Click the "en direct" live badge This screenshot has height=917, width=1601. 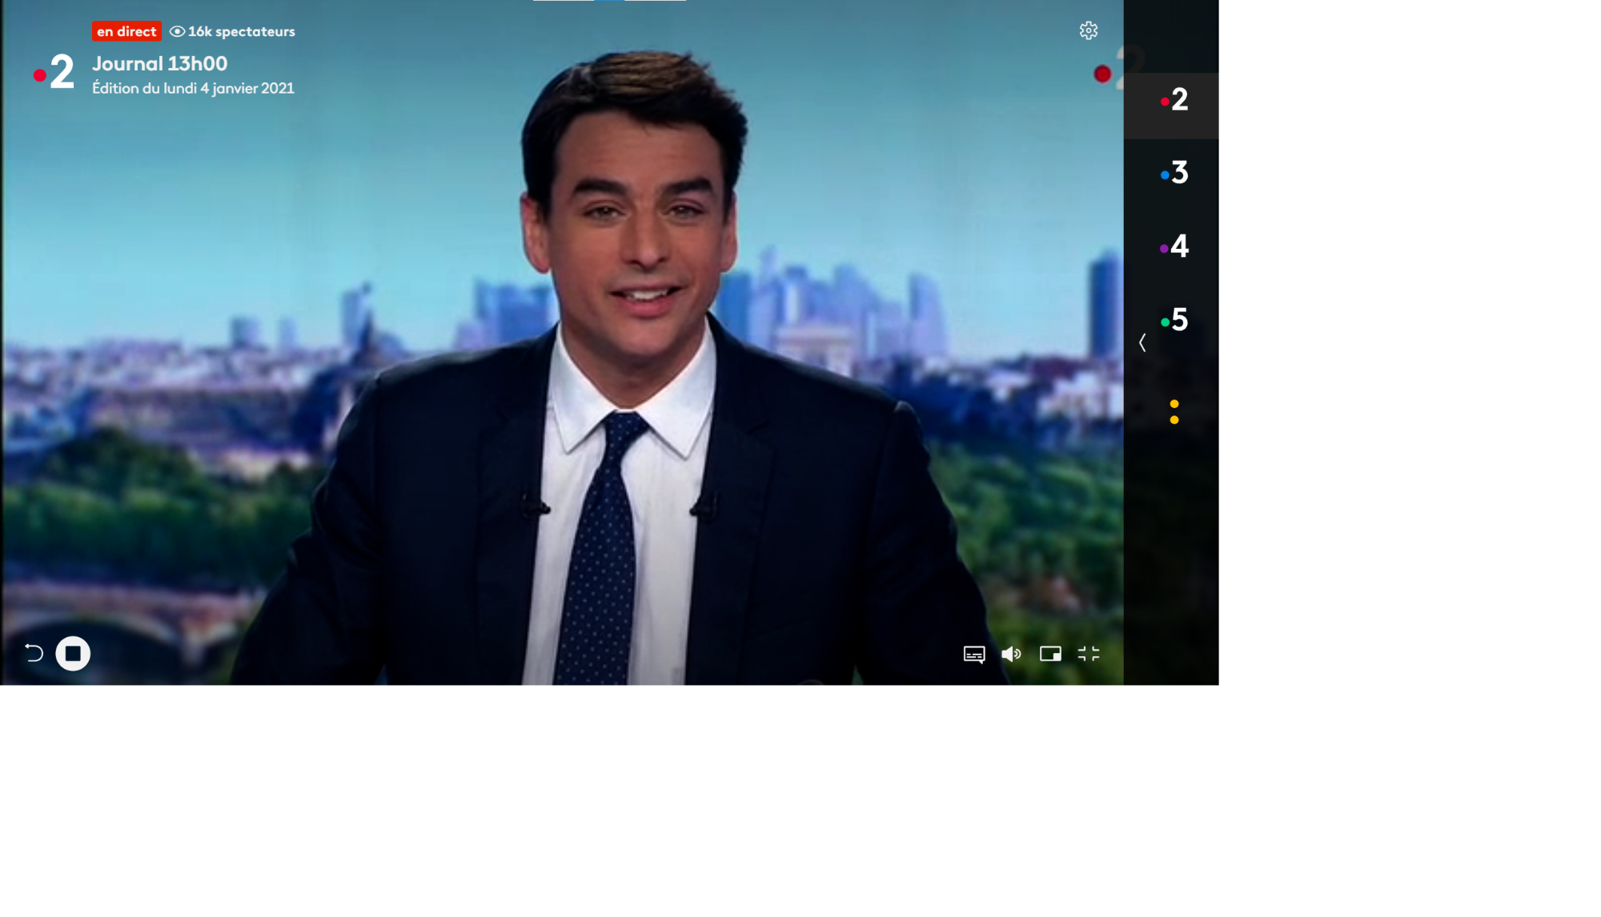(126, 31)
